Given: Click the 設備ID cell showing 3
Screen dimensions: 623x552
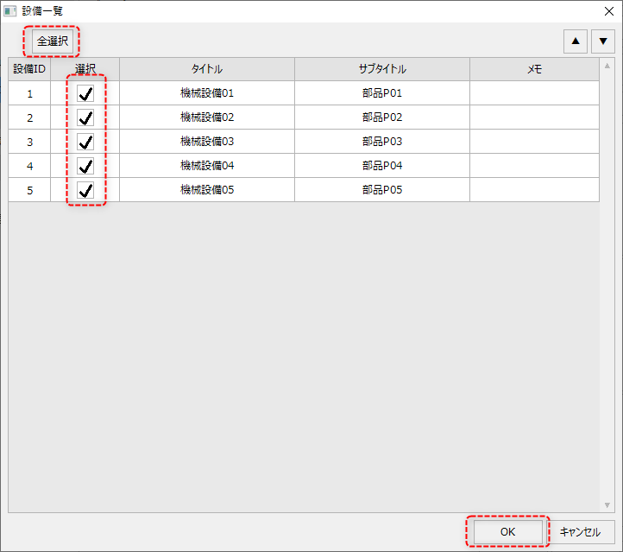Looking at the screenshot, I should 29,141.
